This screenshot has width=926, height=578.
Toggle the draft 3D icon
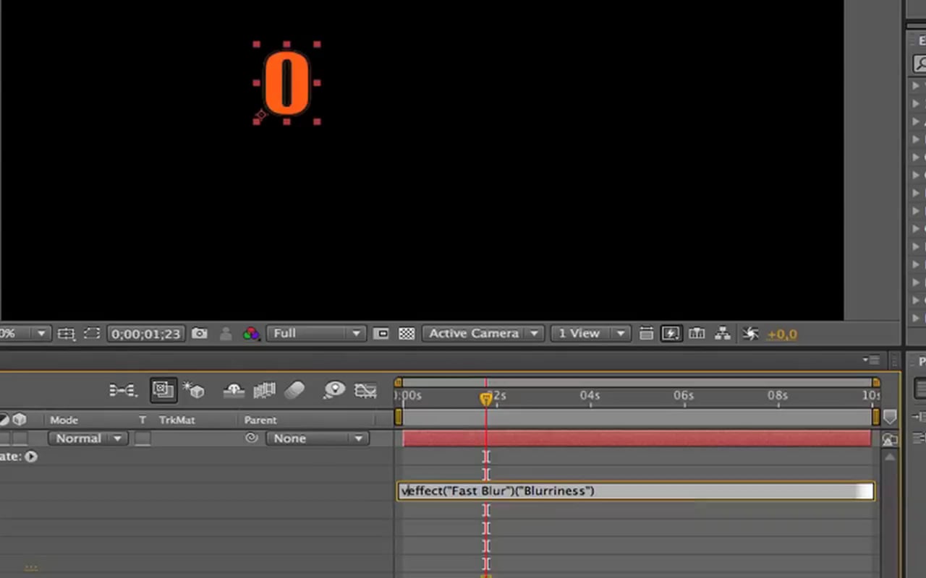tap(193, 391)
